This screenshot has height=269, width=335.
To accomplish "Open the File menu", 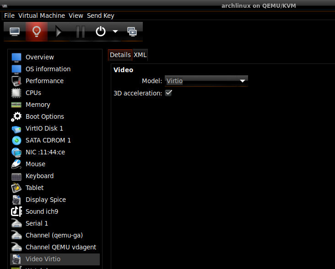I will (x=10, y=16).
